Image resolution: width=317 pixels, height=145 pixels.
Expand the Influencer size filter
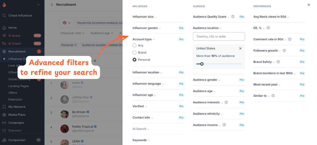144,17
